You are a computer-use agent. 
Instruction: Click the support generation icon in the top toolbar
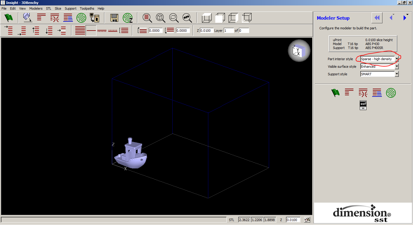pos(54,18)
